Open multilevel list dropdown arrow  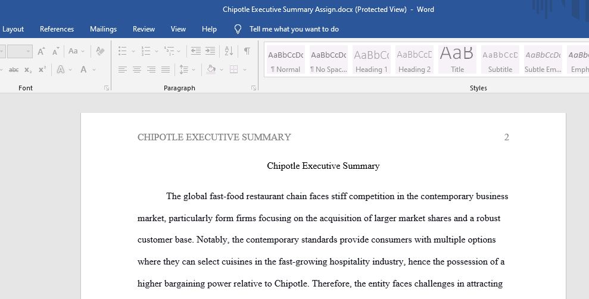179,51
